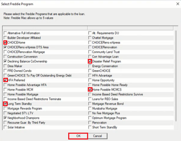
Task: Check the CHOICERenovation checkbox
Action: coord(90,47)
